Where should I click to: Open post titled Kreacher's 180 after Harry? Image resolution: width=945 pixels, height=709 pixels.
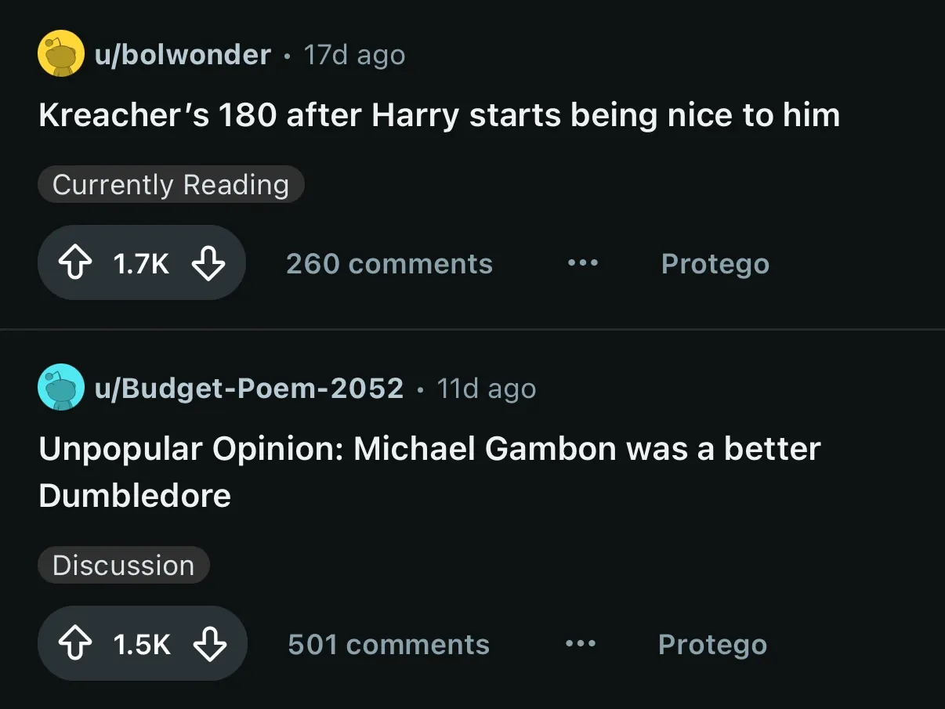tap(440, 116)
